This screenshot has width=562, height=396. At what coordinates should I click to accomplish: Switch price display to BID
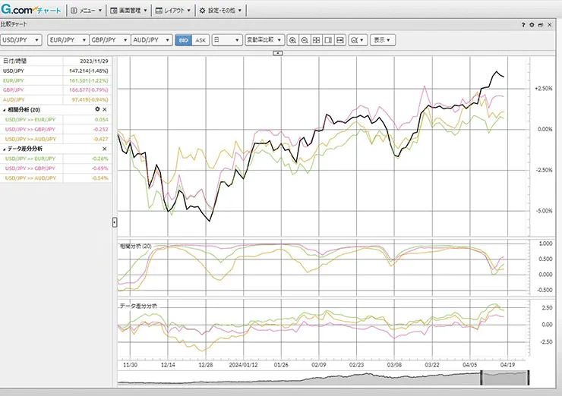click(x=183, y=40)
